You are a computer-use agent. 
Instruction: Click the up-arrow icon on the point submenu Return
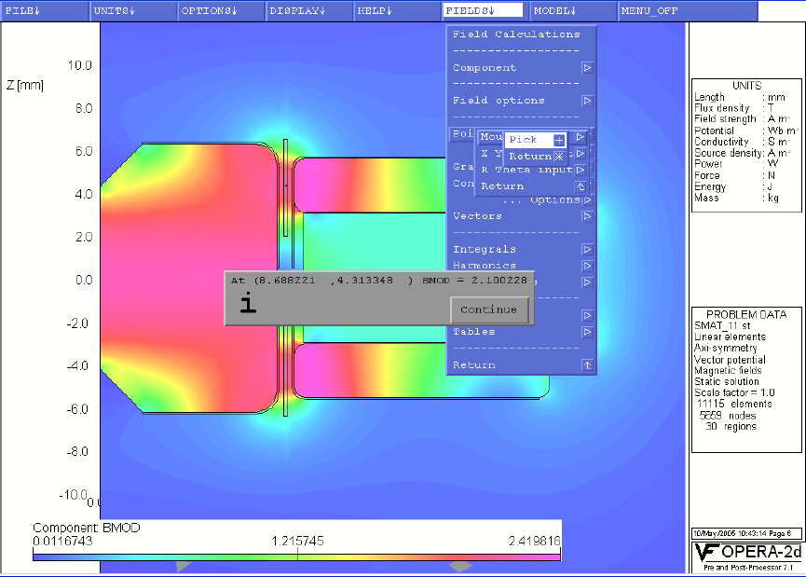pos(581,186)
